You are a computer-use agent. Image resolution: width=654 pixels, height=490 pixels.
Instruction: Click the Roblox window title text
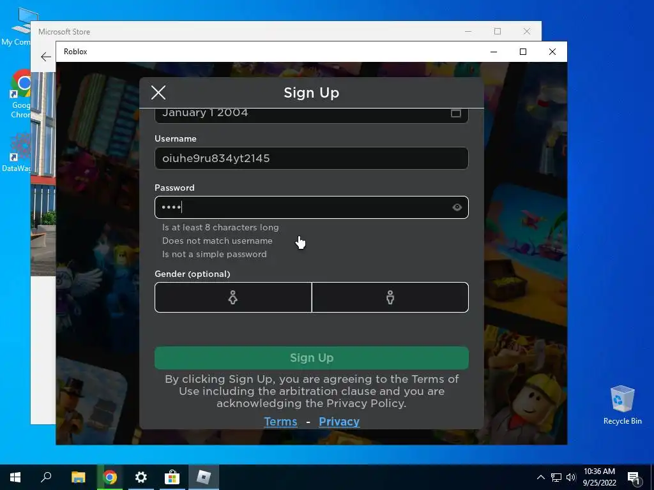[75, 52]
